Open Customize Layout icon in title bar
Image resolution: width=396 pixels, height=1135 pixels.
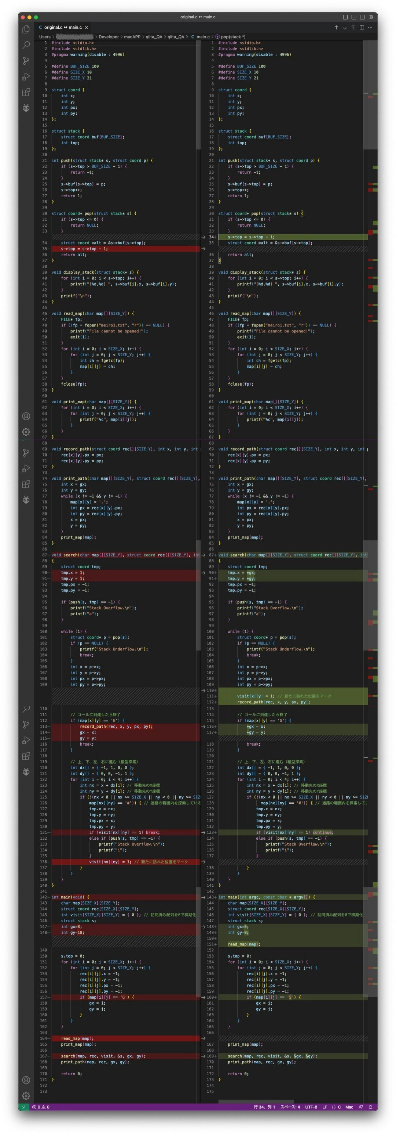[370, 17]
